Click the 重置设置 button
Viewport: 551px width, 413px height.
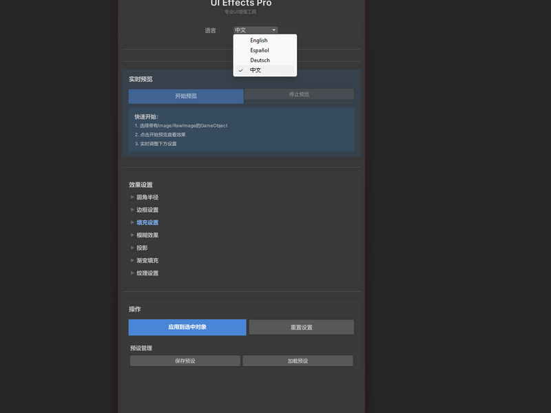302,328
